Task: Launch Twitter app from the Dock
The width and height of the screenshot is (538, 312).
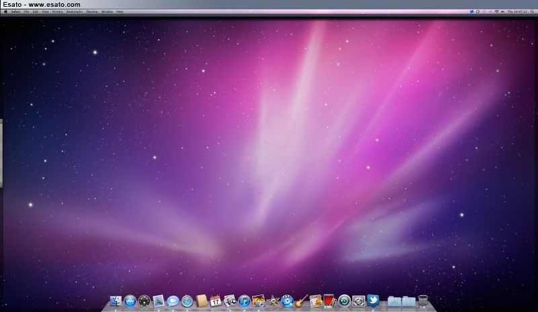Action: (373, 301)
